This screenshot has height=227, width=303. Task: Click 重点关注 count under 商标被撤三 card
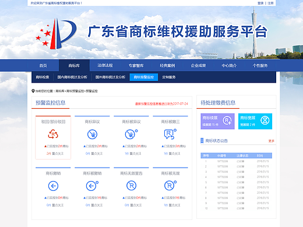172,154
